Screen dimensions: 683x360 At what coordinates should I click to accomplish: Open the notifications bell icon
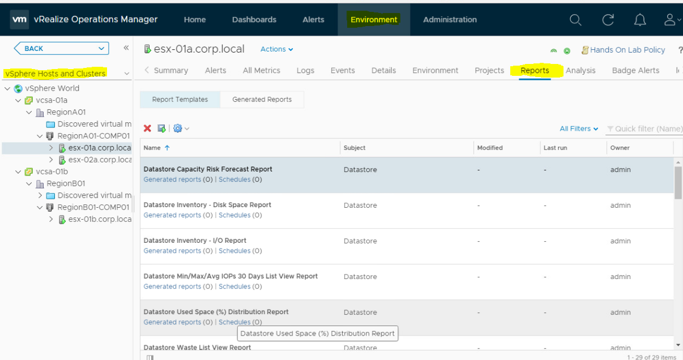coord(640,20)
